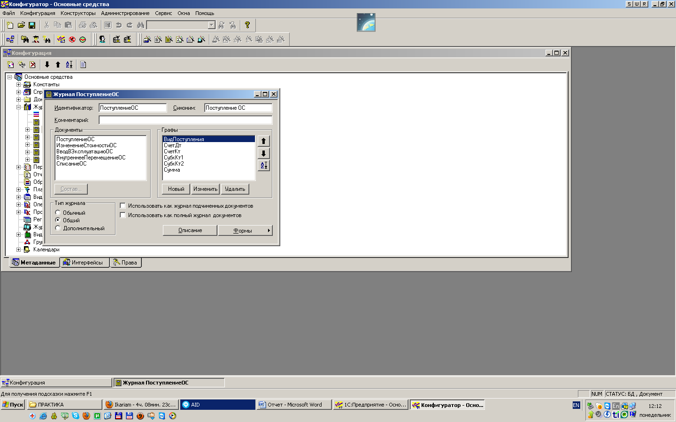Click the Комментарий input field
Viewport: 676px width, 422px height.
[185, 120]
